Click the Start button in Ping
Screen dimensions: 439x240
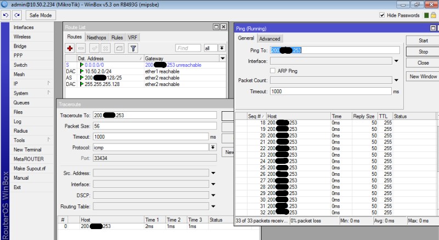tap(423, 41)
